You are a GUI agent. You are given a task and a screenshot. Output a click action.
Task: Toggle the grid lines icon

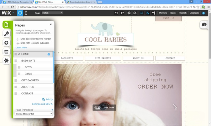pyautogui.click(x=141, y=13)
